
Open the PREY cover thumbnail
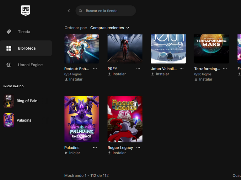click(x=125, y=49)
